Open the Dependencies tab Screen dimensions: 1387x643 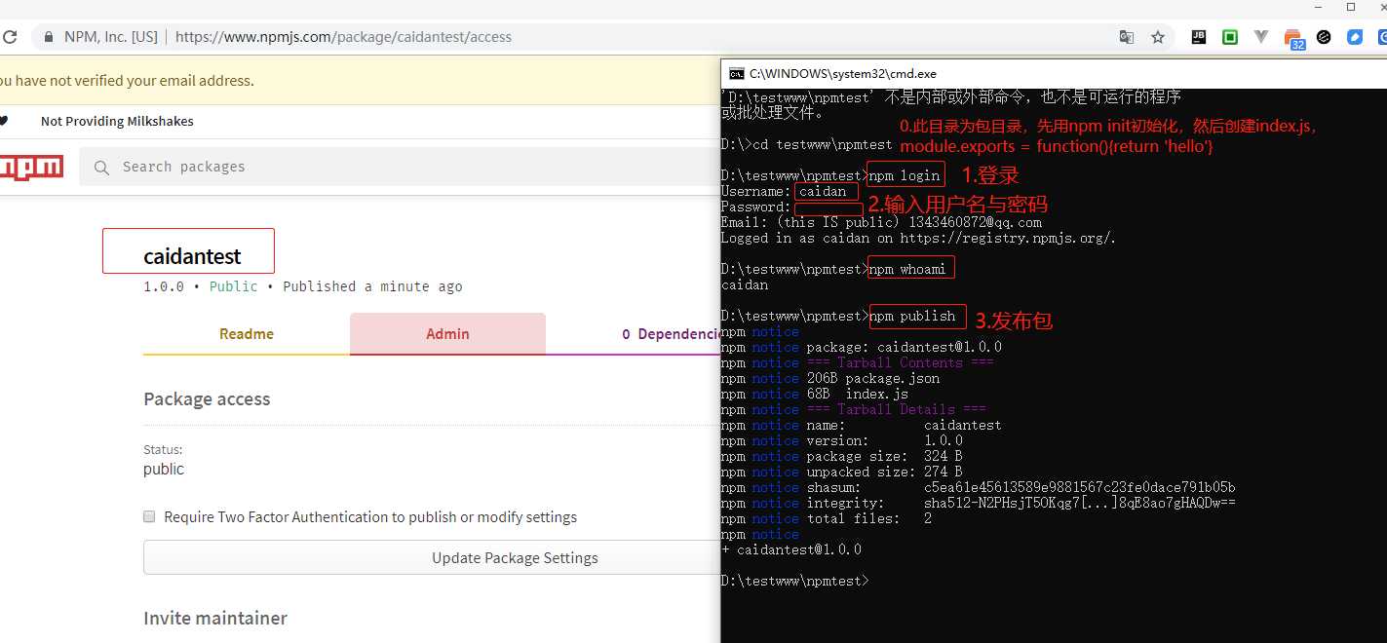[673, 333]
